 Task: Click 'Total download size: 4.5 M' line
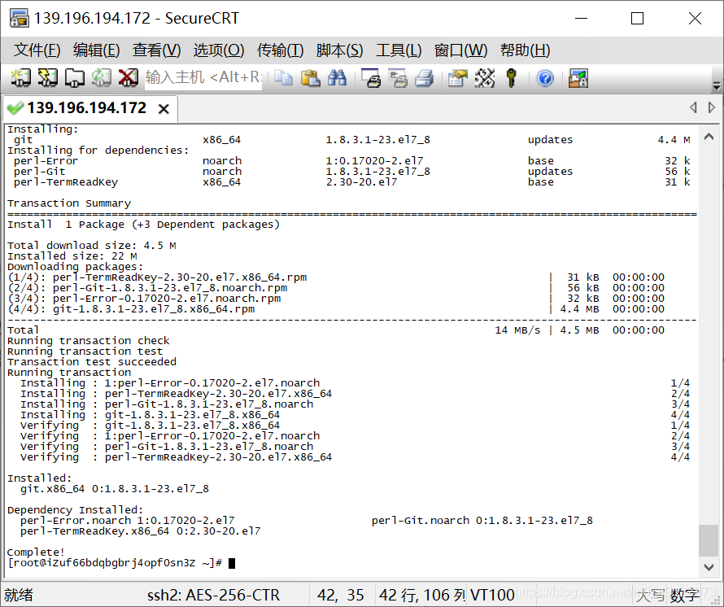92,245
